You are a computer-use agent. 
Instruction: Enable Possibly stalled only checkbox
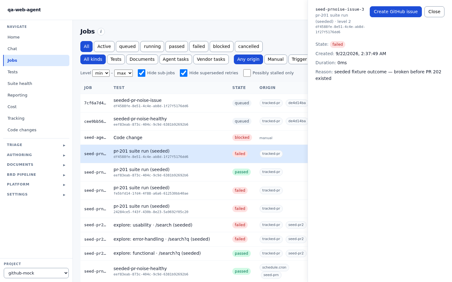[x=247, y=73]
